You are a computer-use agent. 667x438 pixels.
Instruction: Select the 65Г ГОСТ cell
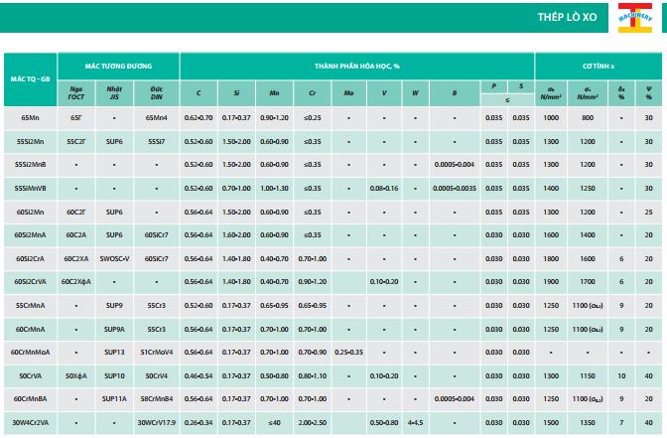click(76, 118)
